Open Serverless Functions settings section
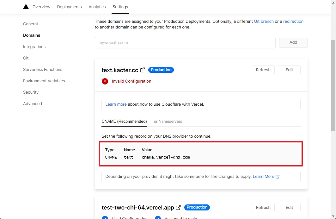Image resolution: width=336 pixels, height=219 pixels. (43, 70)
